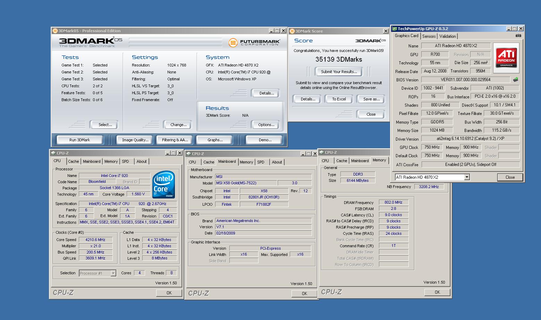Click the Multiplier x 21.0 value
The height and width of the screenshot is (320, 541).
point(95,246)
